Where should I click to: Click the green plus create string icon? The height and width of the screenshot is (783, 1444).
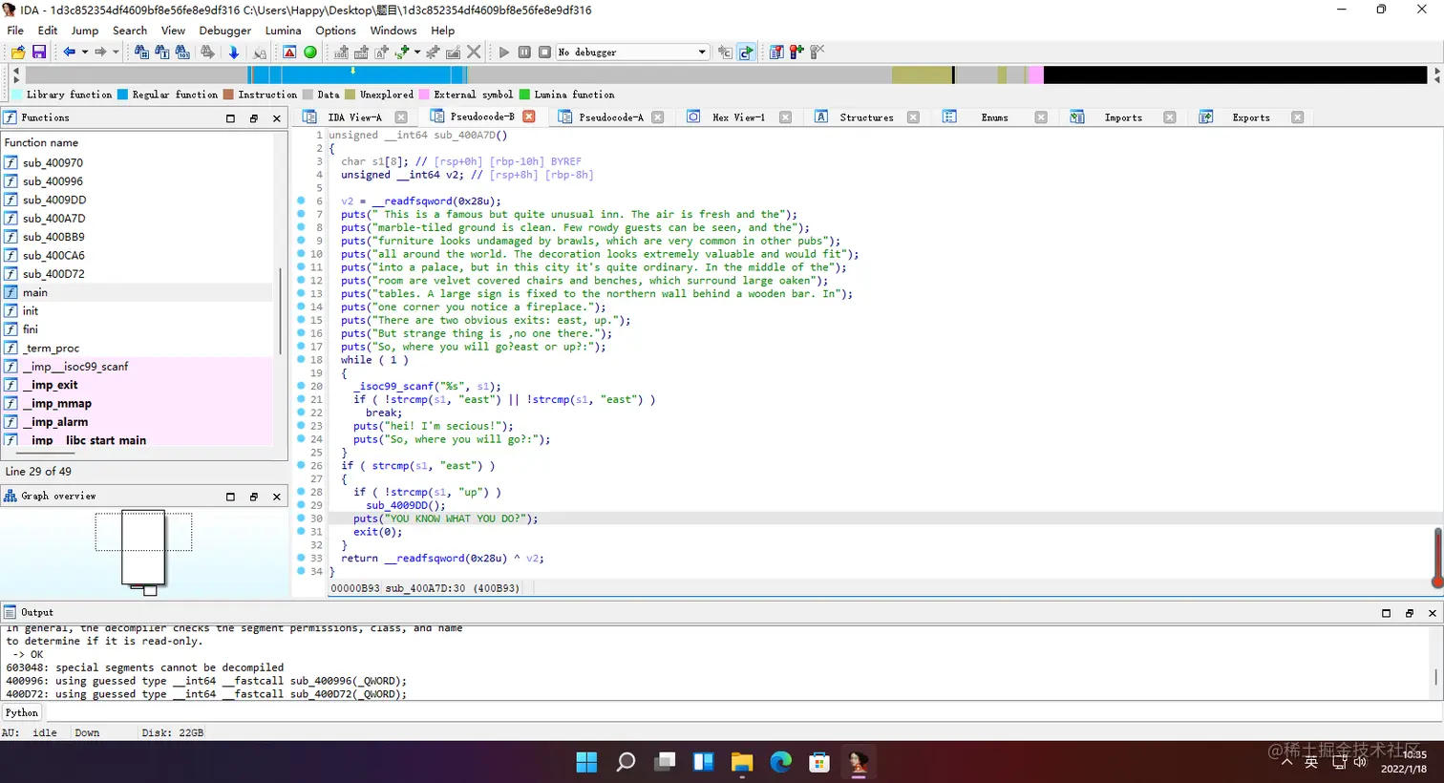pos(402,53)
